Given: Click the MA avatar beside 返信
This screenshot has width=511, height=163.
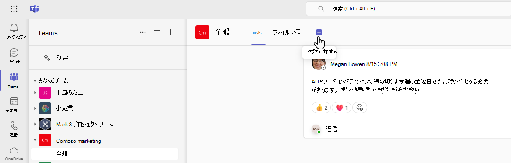Looking at the screenshot, I should click(x=316, y=129).
